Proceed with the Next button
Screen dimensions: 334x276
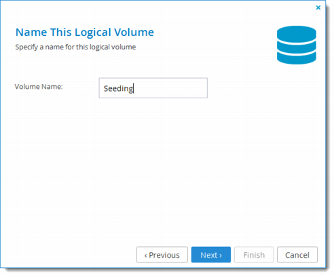pyautogui.click(x=211, y=255)
